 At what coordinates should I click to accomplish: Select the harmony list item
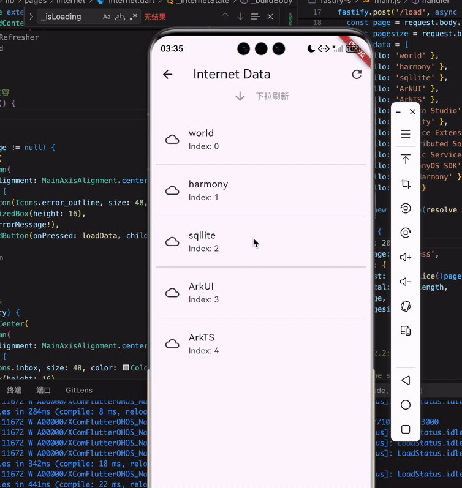261,190
